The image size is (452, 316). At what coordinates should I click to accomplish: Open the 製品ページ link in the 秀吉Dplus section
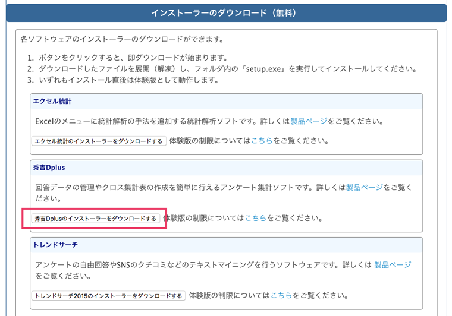tap(365, 187)
